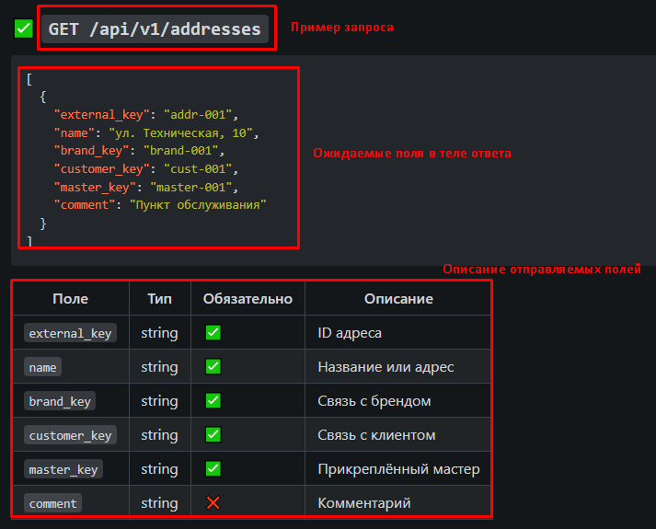Click the "Прикреплённый мастер" description cell

[398, 469]
